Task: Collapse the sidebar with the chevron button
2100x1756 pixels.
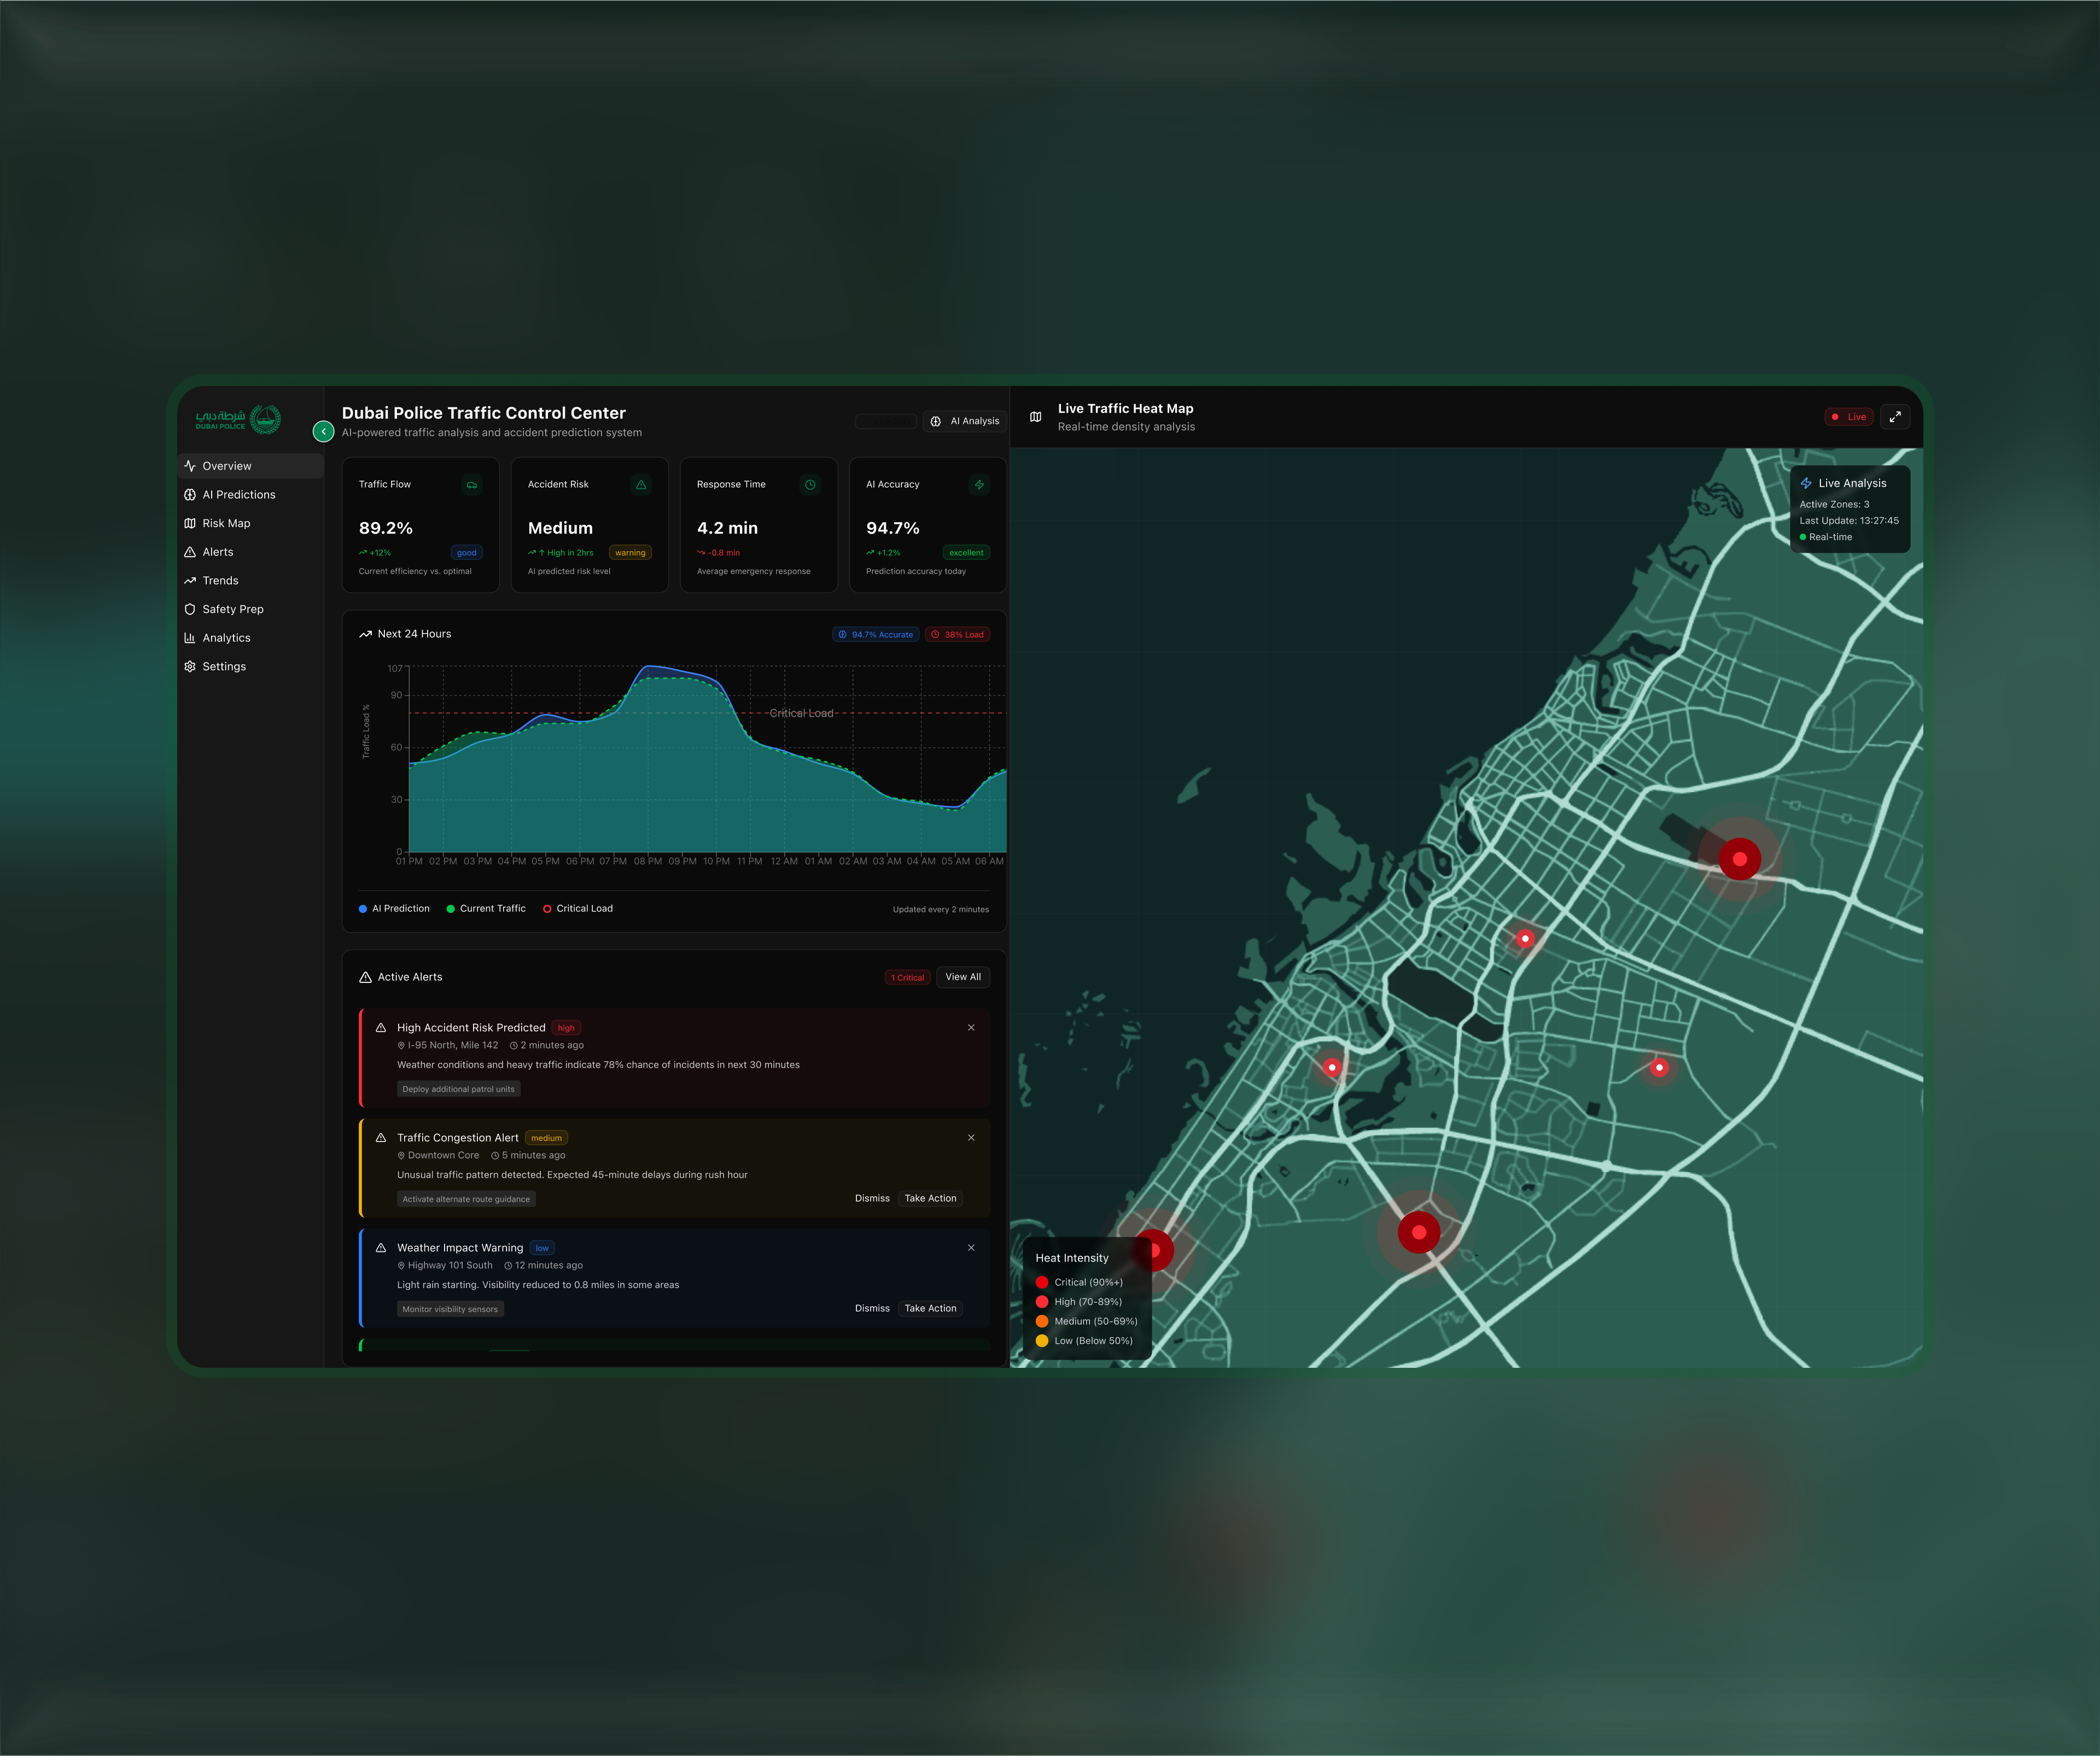Action: click(x=323, y=432)
